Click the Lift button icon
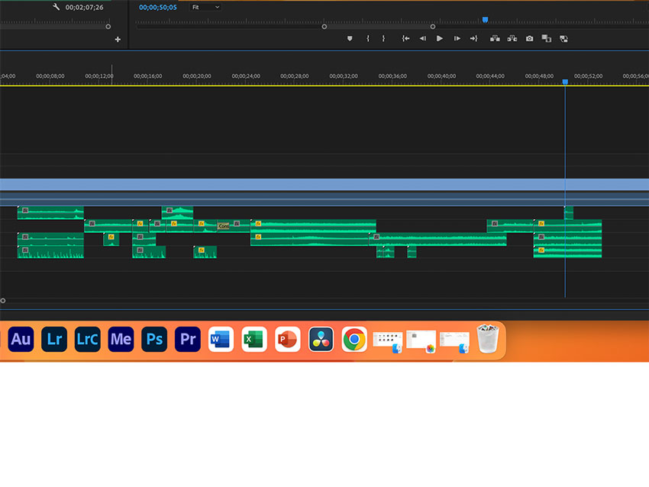Screen dimensions: 649x487 point(495,38)
